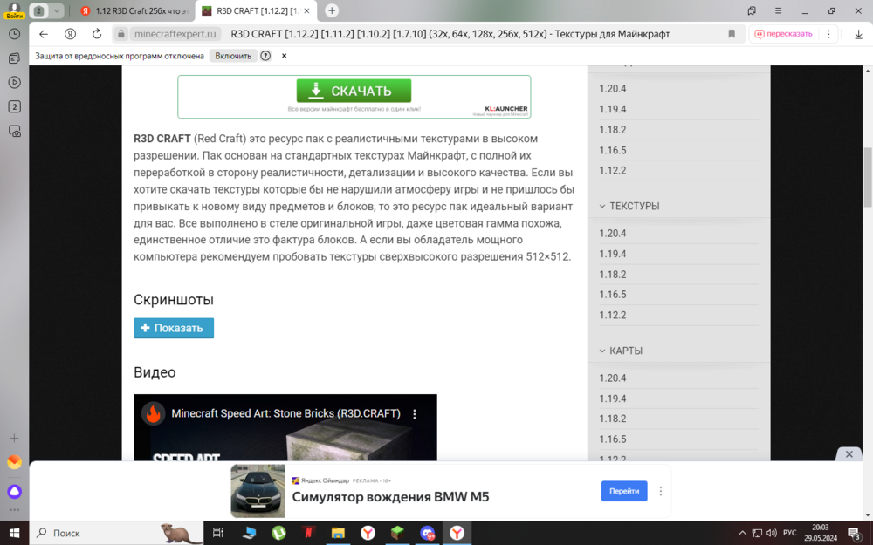Show screenshots with the Показать button
This screenshot has width=873, height=545.
(174, 328)
